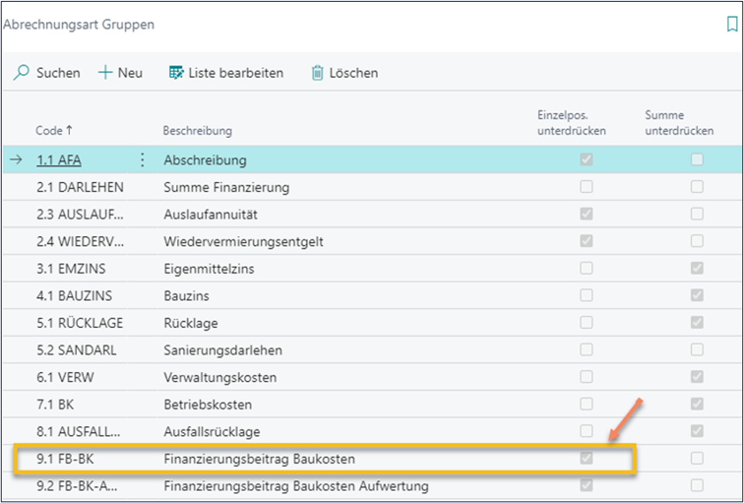Select the 9.1 FB-BK code cell
Viewport: 744px width, 503px height.
pos(65,459)
